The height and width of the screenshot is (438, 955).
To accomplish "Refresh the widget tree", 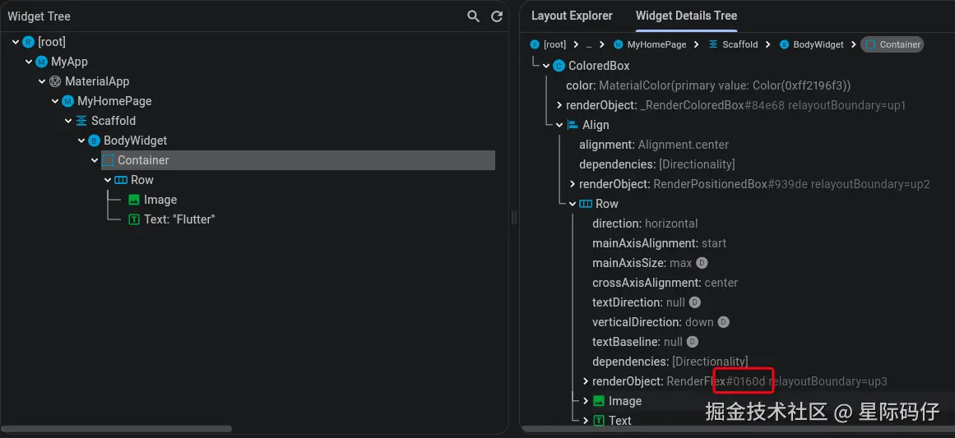I will click(x=497, y=16).
